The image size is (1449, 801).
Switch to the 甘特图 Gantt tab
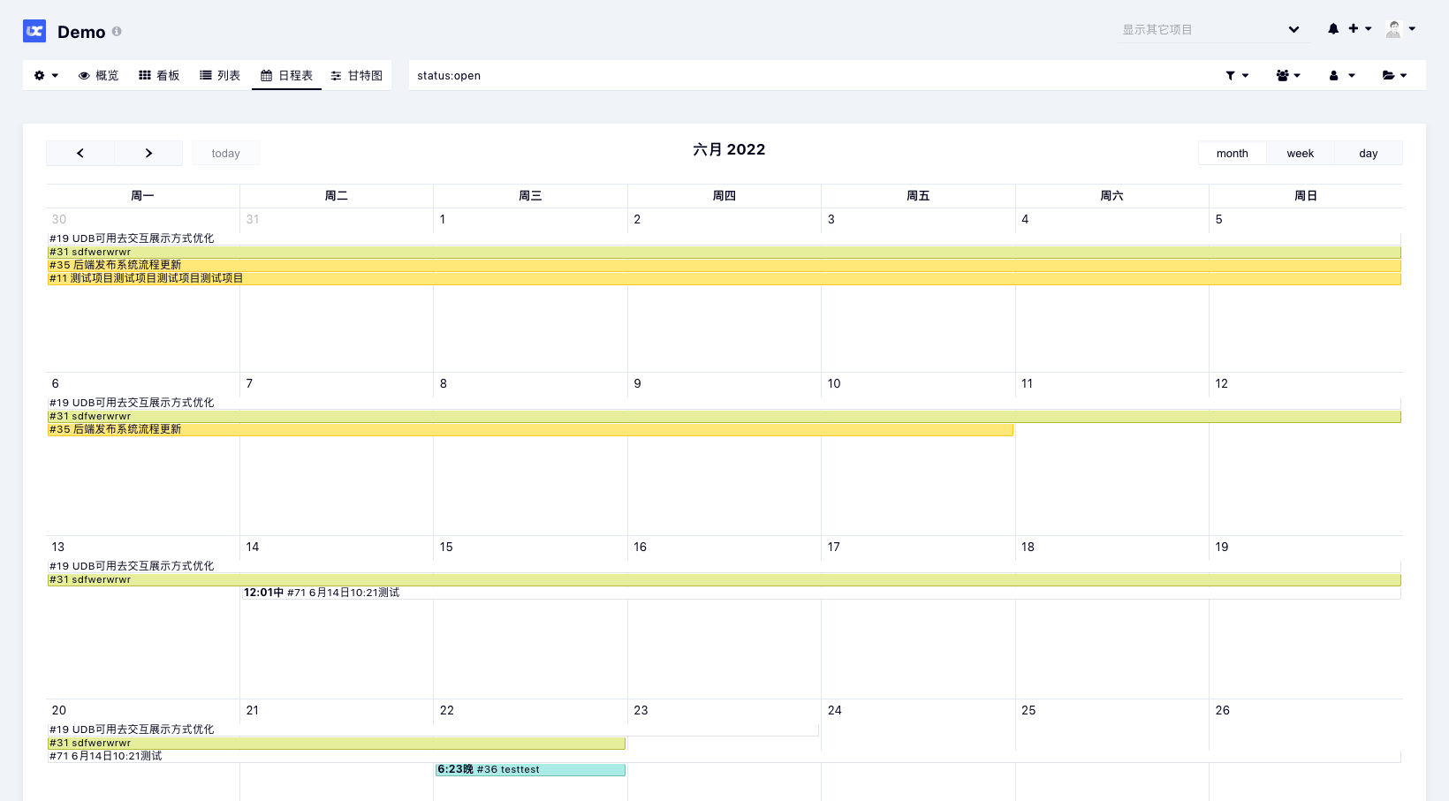tap(356, 75)
